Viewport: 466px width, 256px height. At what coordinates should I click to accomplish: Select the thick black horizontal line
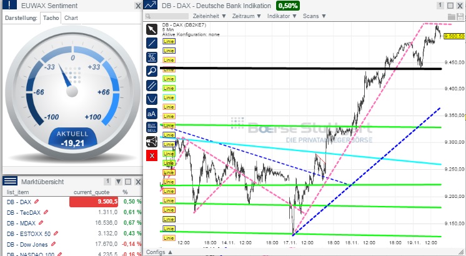pos(300,69)
